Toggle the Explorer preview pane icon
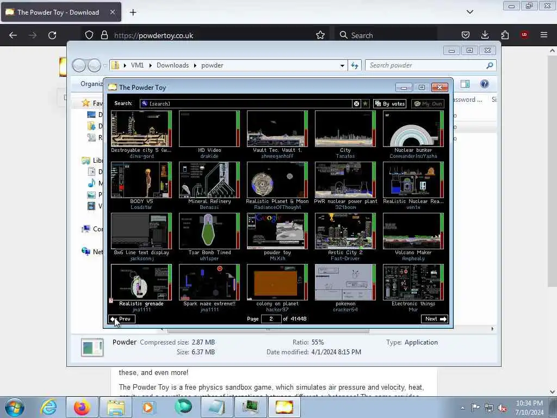 [x=465, y=84]
